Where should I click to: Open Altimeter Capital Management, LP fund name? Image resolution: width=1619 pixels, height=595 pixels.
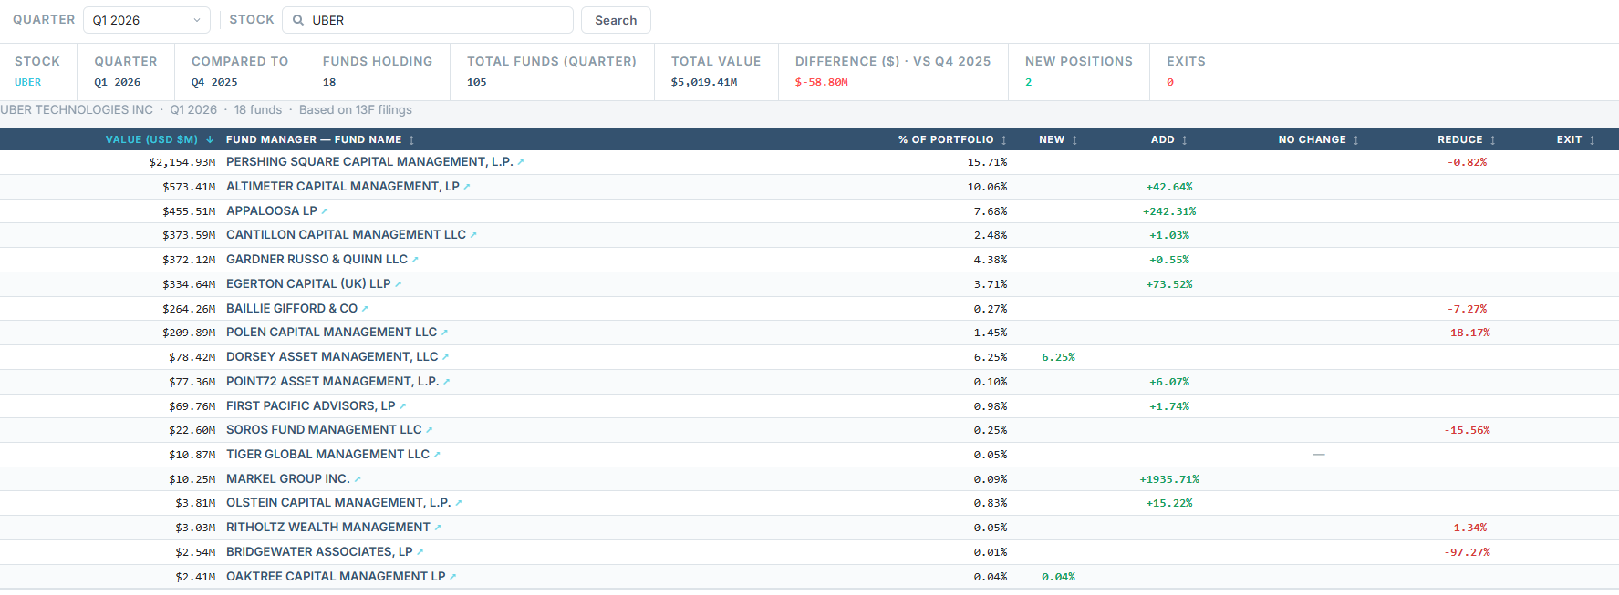point(343,187)
